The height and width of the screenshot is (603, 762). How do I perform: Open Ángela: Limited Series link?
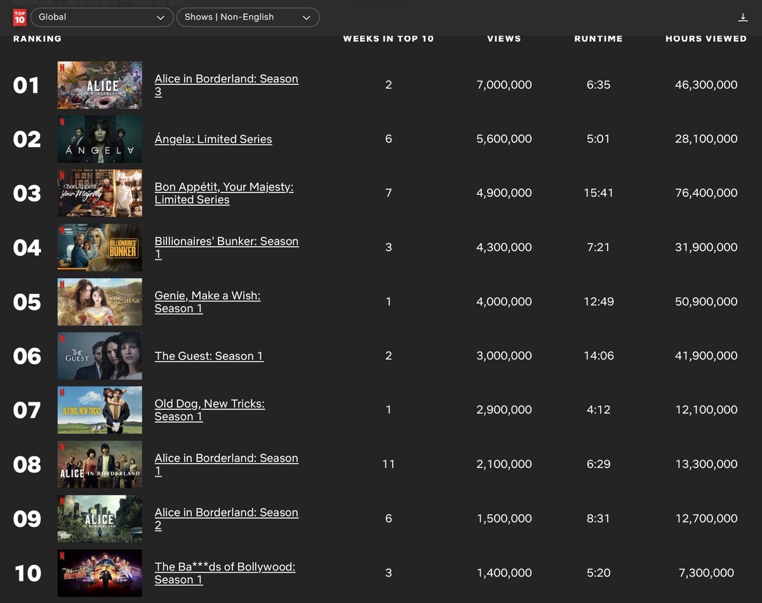click(x=213, y=139)
